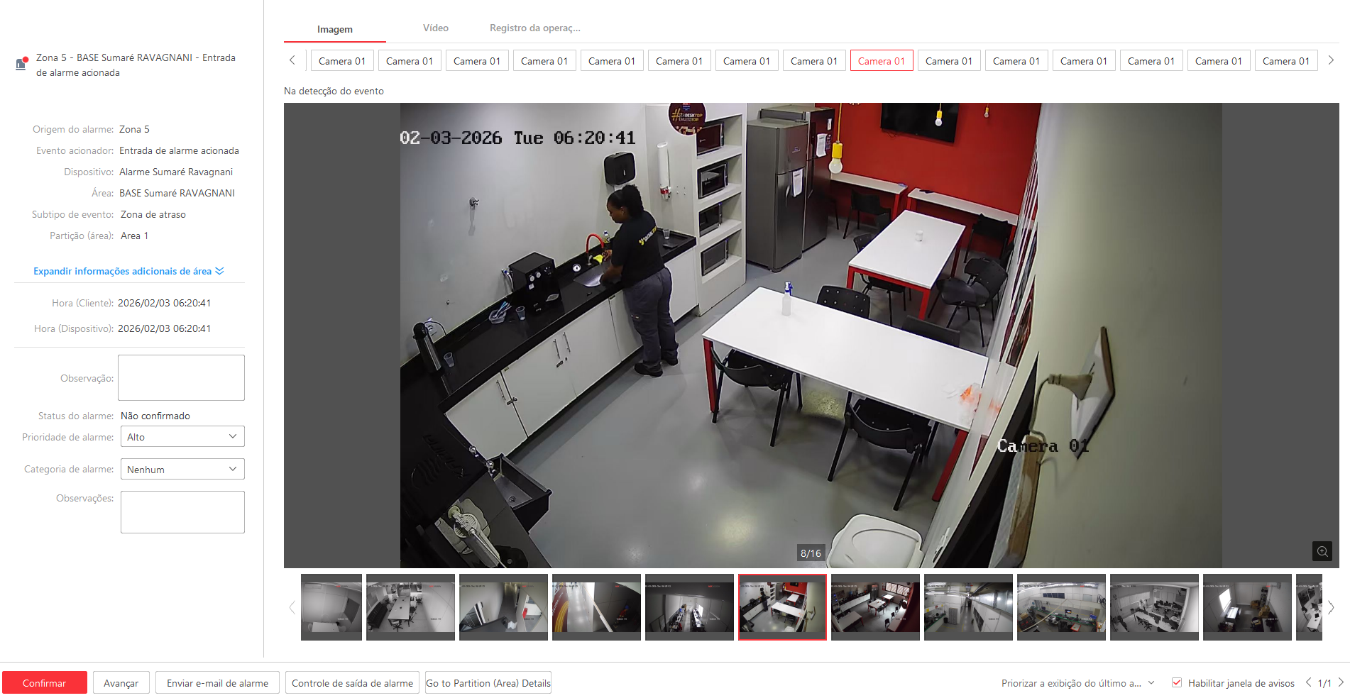Go to next alarm page arrow
The height and width of the screenshot is (698, 1350).
[1341, 682]
